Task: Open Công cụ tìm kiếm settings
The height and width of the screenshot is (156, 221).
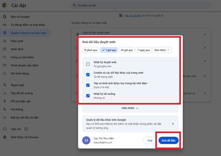Action: click(x=22, y=57)
